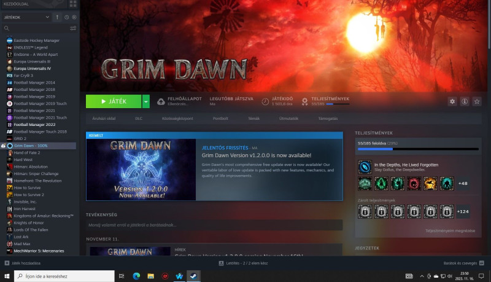Screen dimensions: 491x282
Task: Click the ready-to-play icon in library
Action: pos(74,17)
